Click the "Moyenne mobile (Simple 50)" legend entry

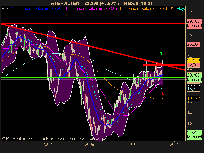click(91, 9)
